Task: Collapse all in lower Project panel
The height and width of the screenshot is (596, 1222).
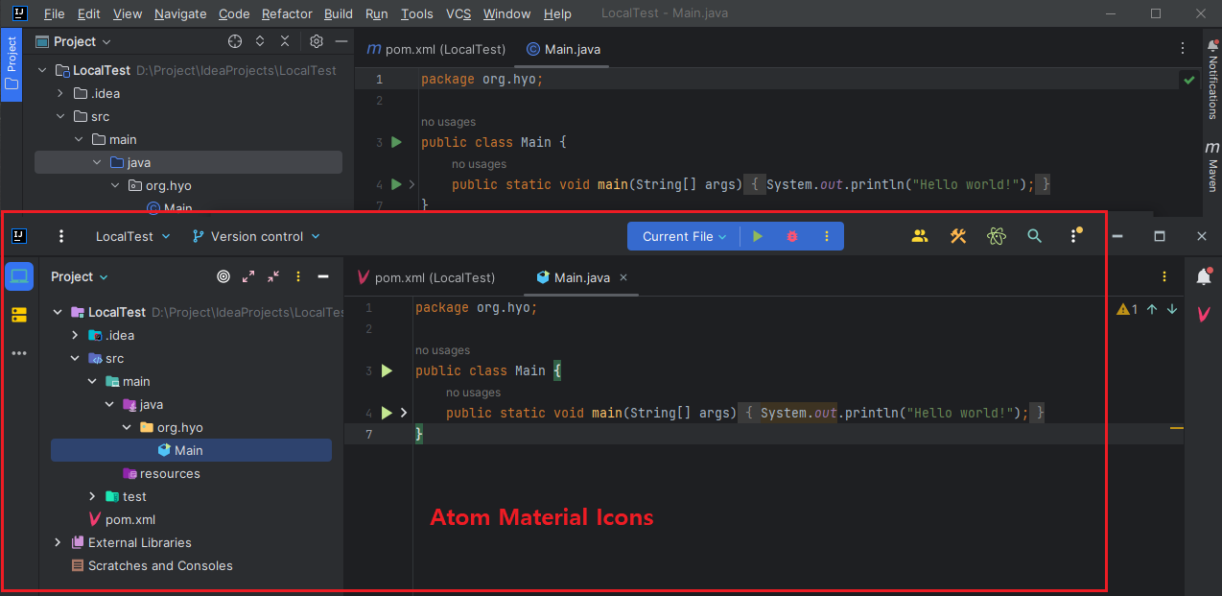Action: coord(273,276)
